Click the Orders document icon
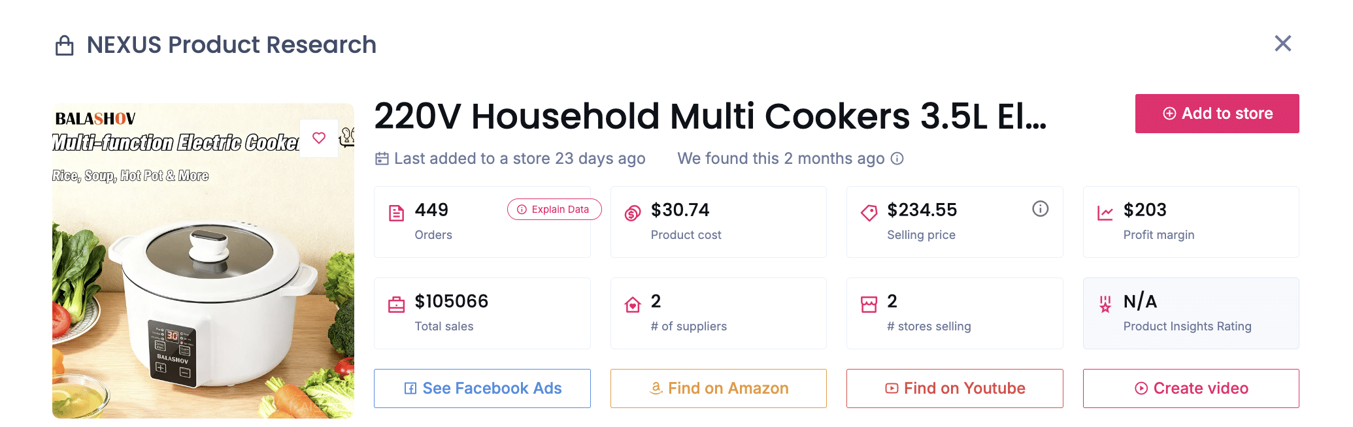The image size is (1353, 427). pos(397,213)
